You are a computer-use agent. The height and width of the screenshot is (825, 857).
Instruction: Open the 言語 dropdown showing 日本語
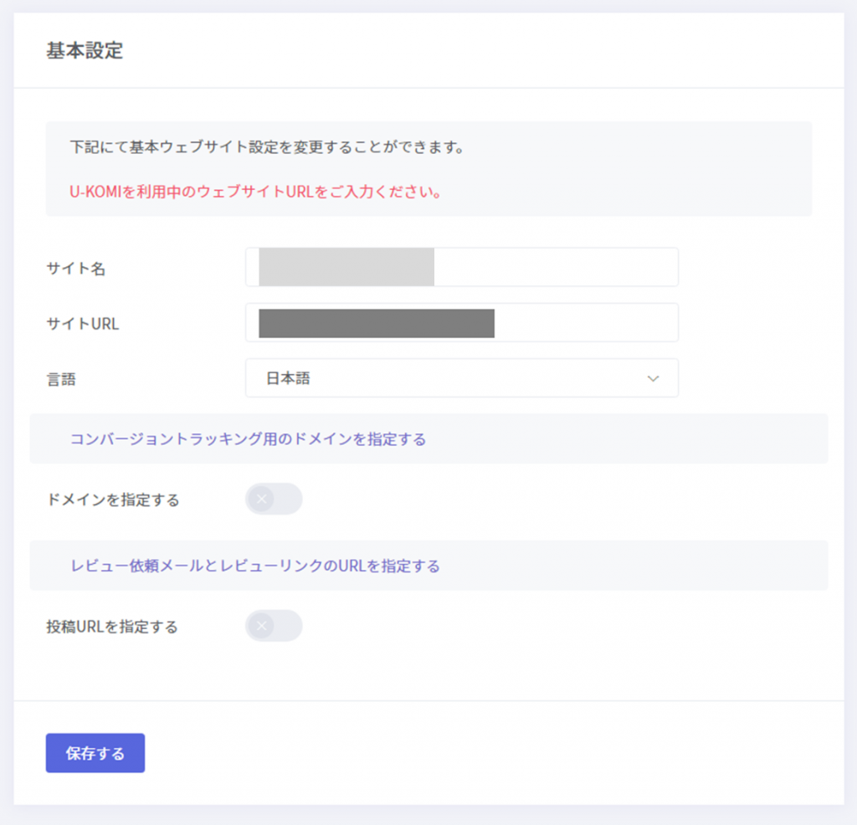(x=461, y=379)
